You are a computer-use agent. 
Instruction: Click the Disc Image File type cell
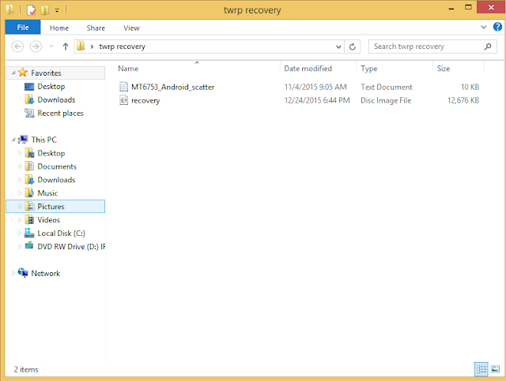tap(386, 100)
